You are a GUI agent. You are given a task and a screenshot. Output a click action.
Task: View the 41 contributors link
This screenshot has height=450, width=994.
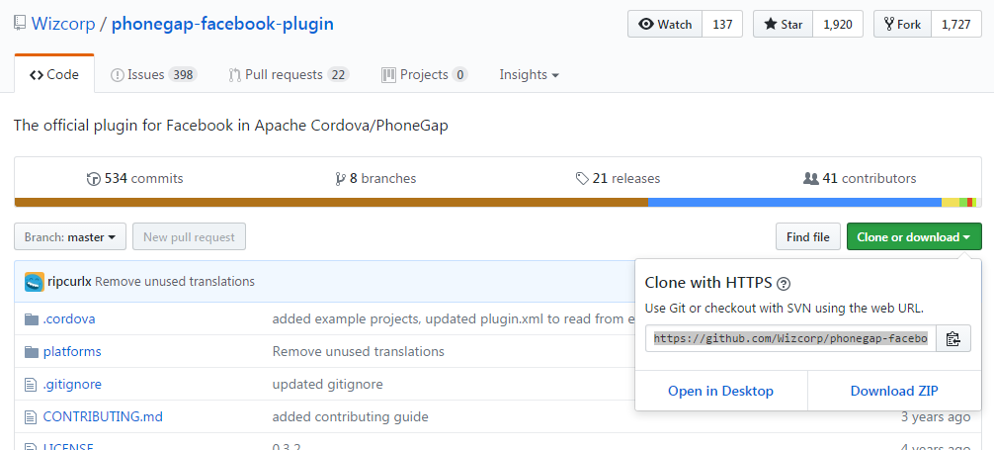coord(860,179)
